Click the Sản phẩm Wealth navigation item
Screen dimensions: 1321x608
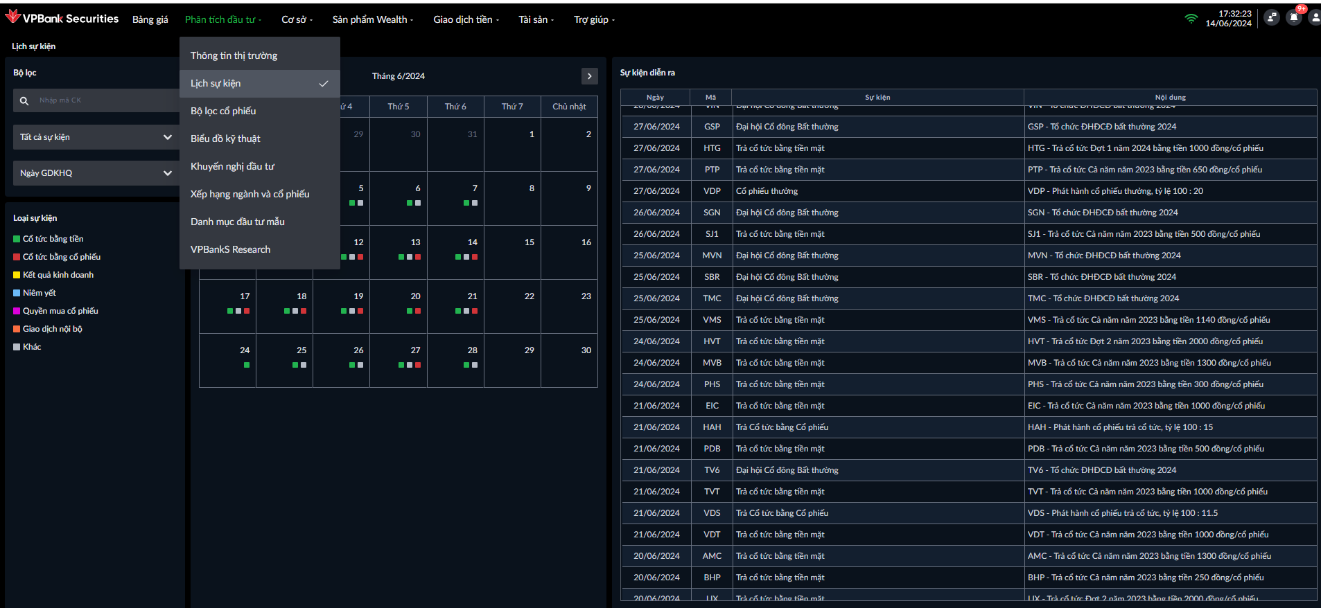point(372,19)
